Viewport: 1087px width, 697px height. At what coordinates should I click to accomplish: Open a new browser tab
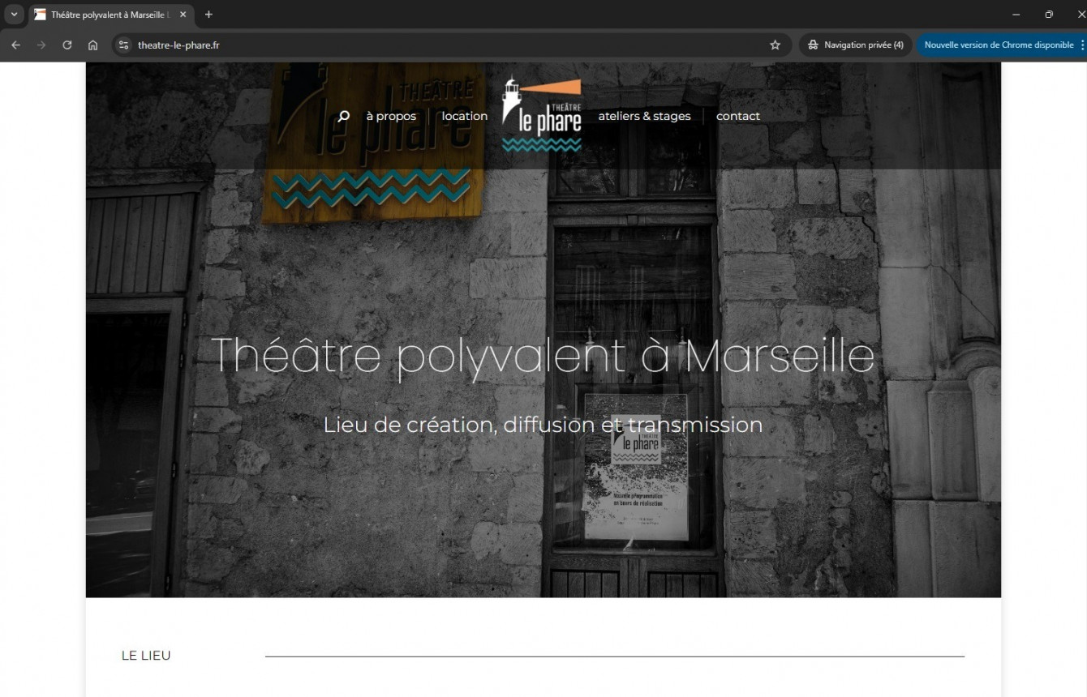(x=208, y=14)
